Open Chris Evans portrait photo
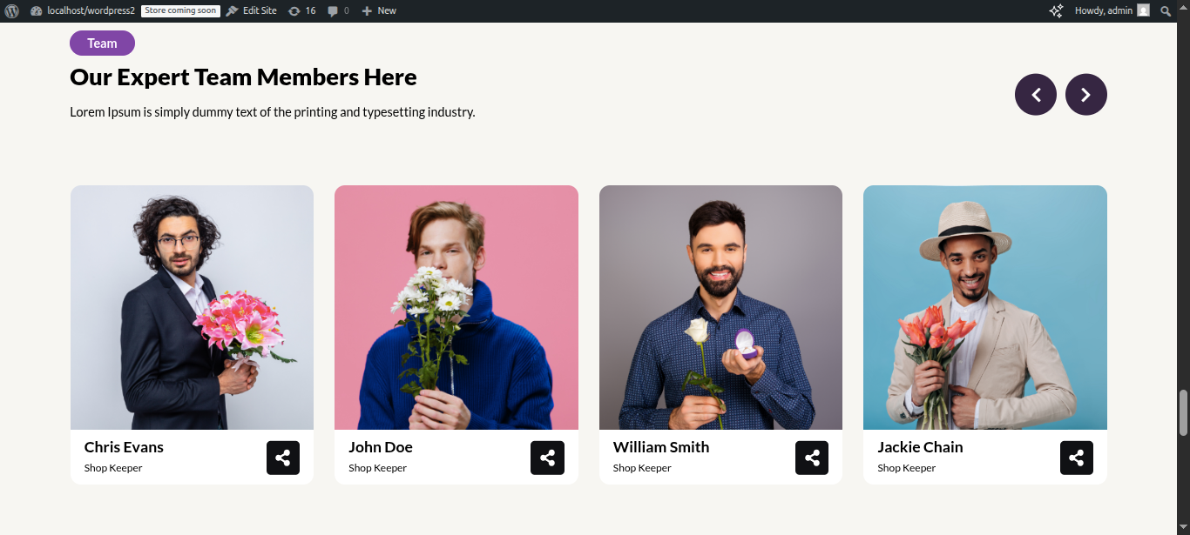 (x=192, y=307)
